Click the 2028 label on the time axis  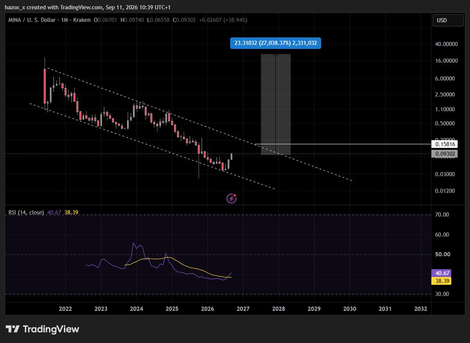[x=278, y=309]
